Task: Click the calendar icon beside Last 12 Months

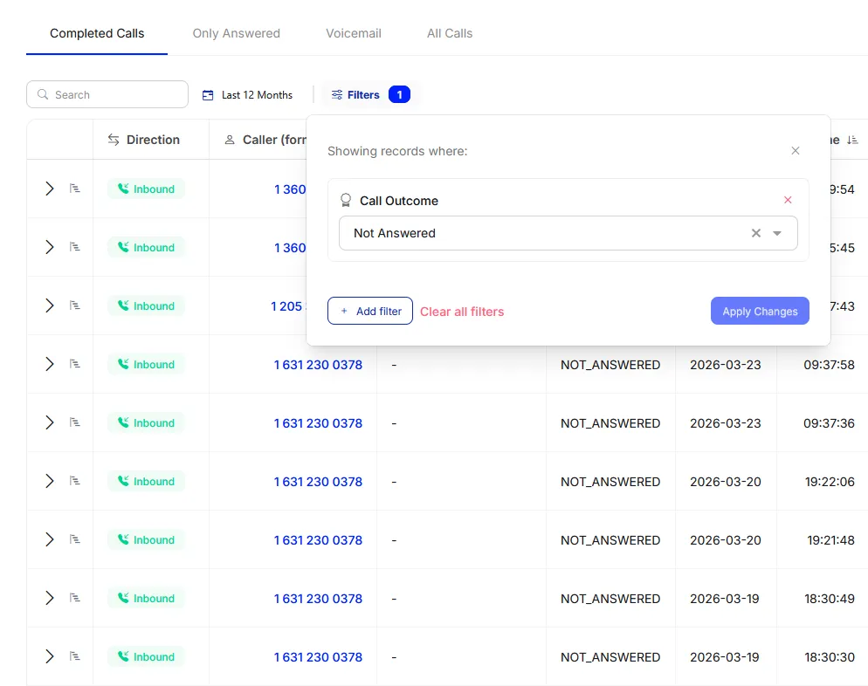Action: (x=208, y=95)
